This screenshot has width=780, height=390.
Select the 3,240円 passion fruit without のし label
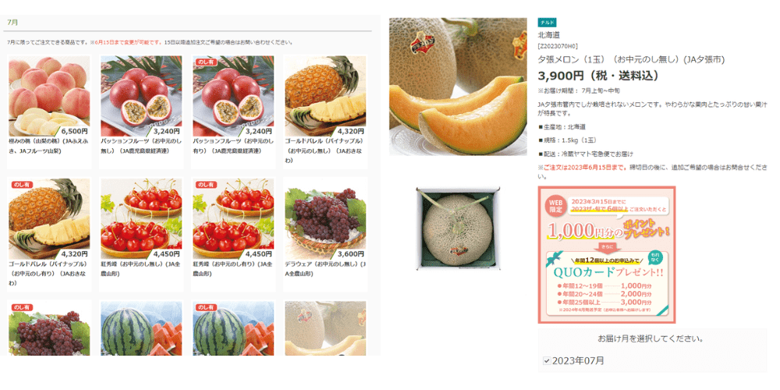(x=141, y=96)
